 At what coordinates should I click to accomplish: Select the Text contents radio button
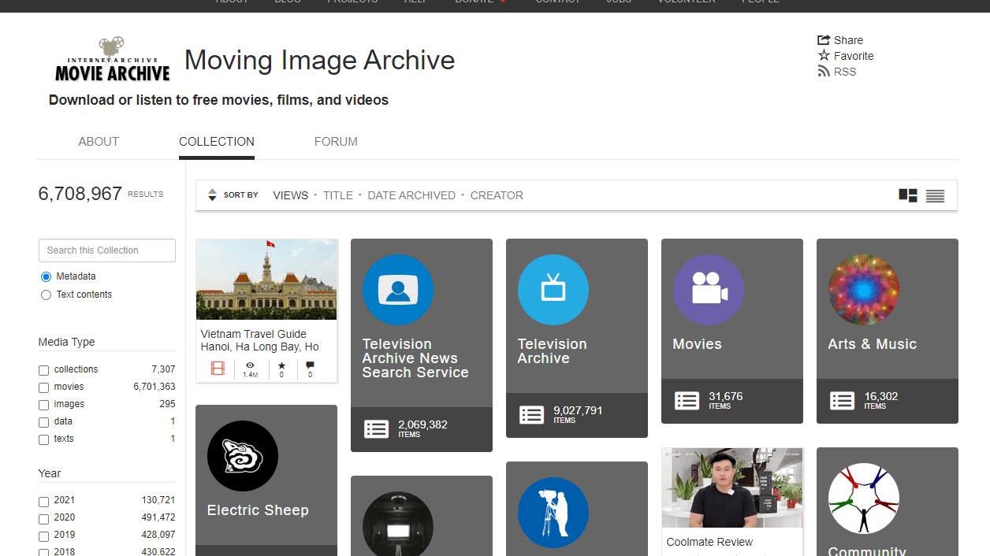(46, 295)
